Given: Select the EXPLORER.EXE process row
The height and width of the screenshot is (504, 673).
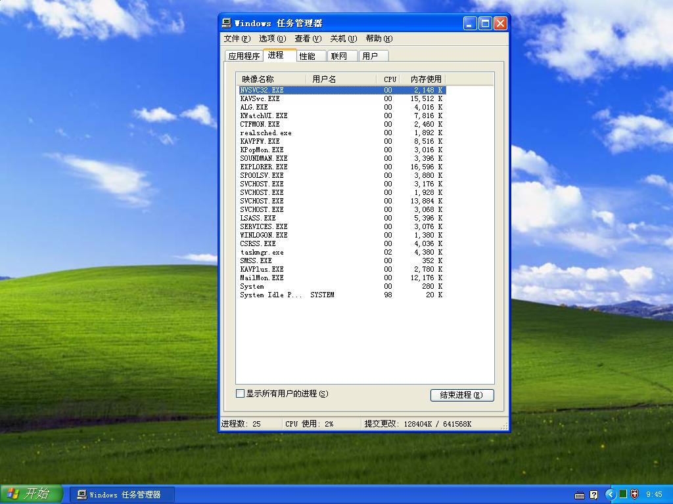Looking at the screenshot, I should coord(342,167).
